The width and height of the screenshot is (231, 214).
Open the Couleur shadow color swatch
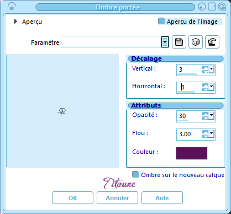coord(192,153)
